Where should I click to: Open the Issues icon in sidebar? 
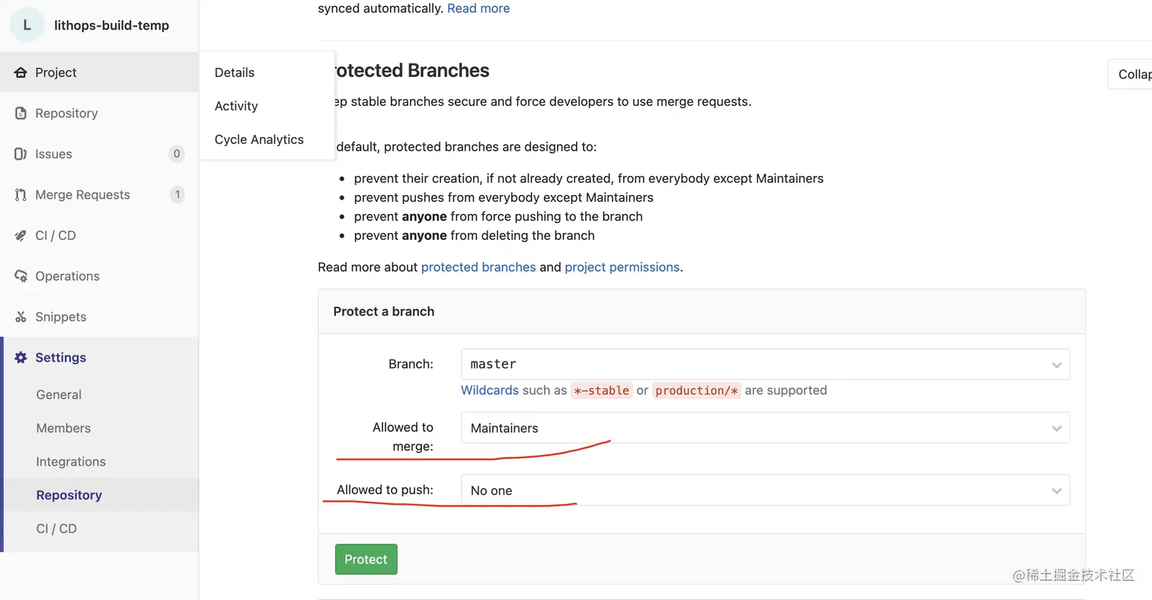(21, 154)
